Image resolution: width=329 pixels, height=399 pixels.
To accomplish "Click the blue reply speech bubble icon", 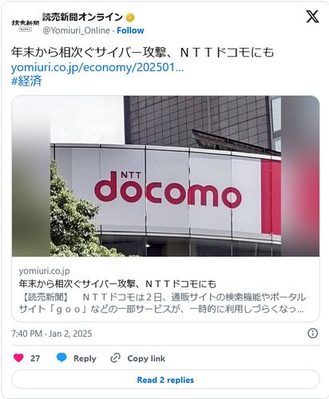I will pyautogui.click(x=61, y=358).
